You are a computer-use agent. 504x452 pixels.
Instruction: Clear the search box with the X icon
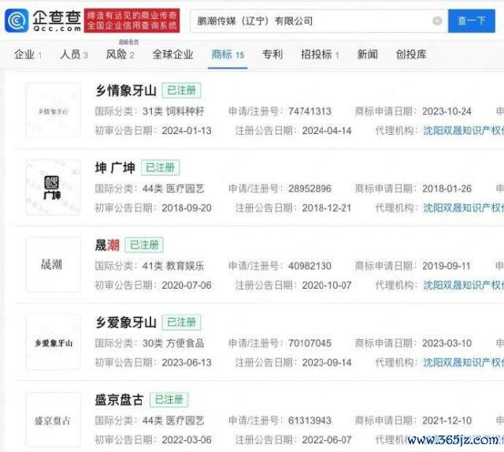point(437,21)
